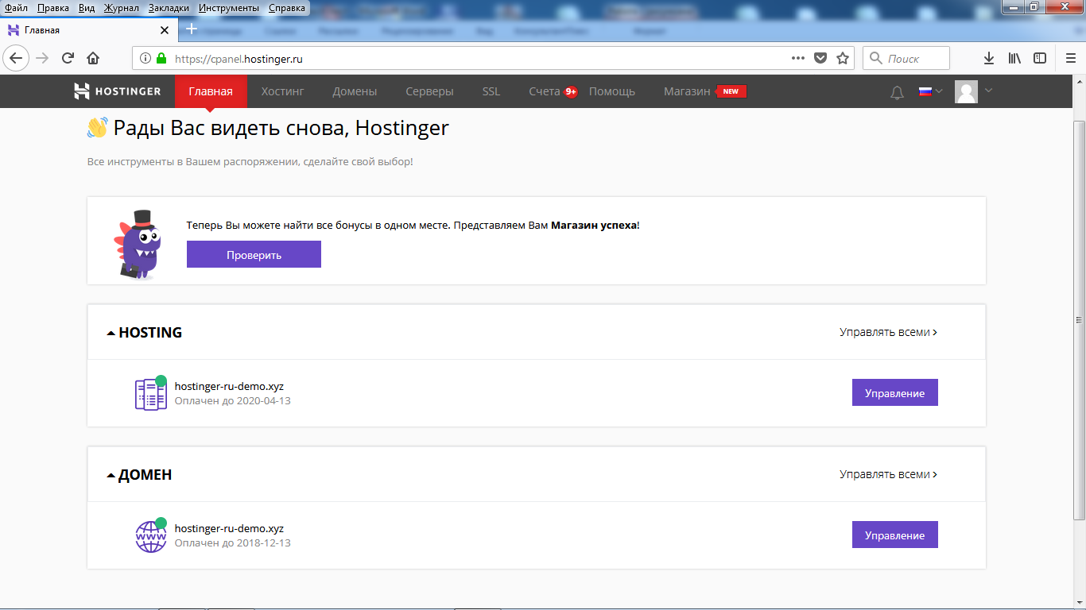Image resolution: width=1086 pixels, height=610 pixels.
Task: Click the Hostinger logo in navigation bar
Action: [x=118, y=91]
